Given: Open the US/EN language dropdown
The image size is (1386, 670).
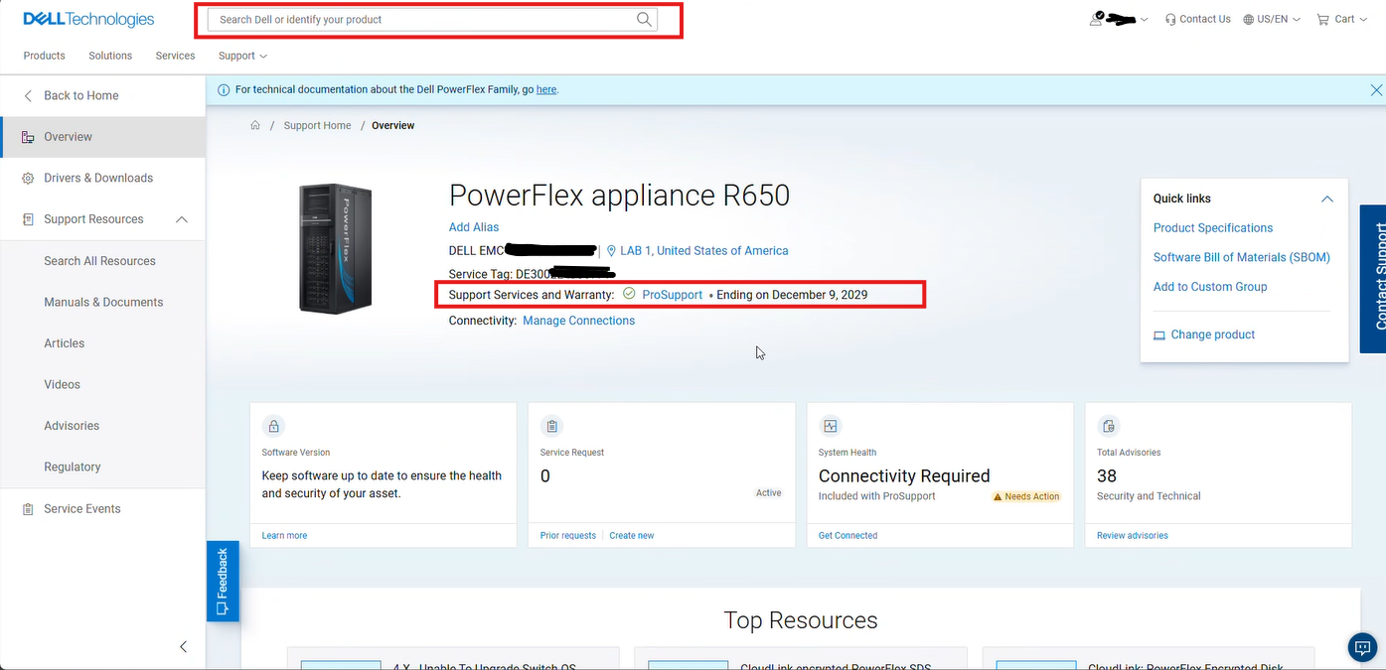Looking at the screenshot, I should point(1272,19).
